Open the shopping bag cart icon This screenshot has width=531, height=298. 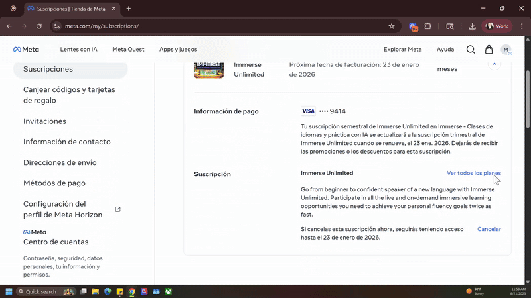pyautogui.click(x=489, y=50)
